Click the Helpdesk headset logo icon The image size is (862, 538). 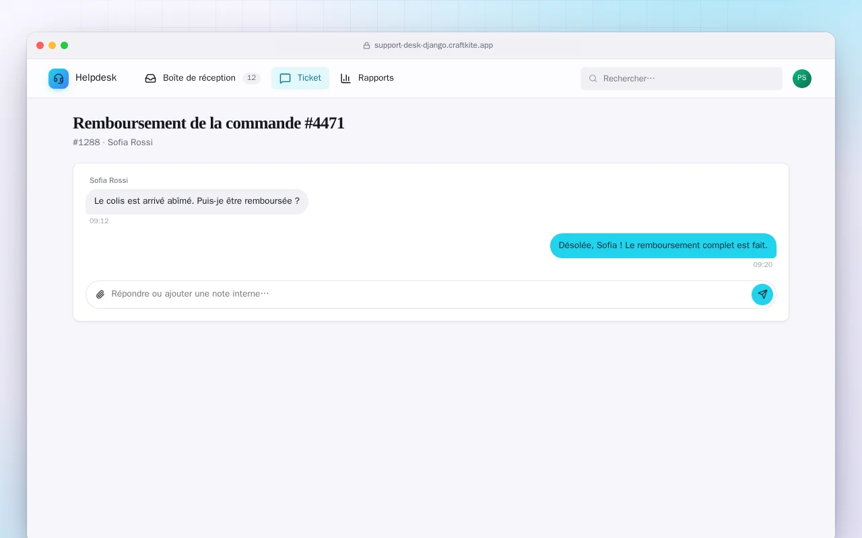[59, 79]
